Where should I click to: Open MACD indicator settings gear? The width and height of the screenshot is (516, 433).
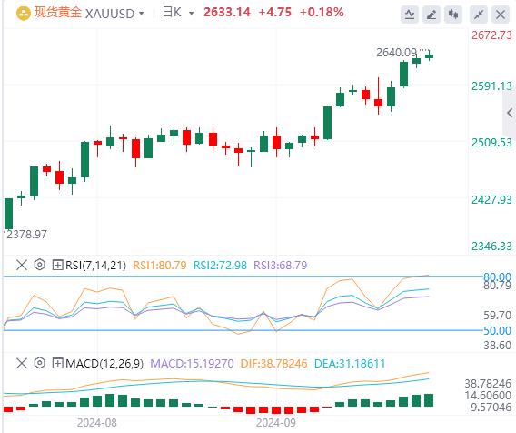click(40, 363)
